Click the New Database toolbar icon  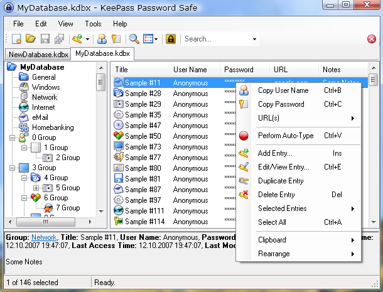(16, 39)
